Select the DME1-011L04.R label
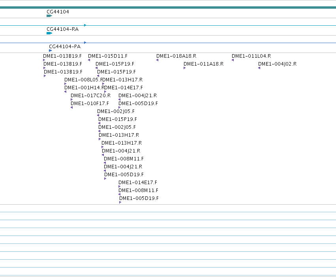336x277 pixels. coord(251,56)
